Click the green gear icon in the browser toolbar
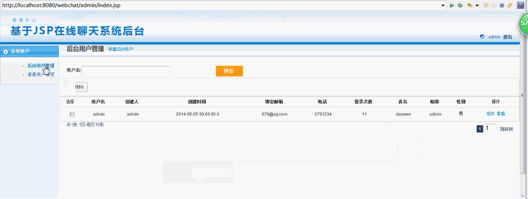The width and height of the screenshot is (528, 199). coord(460,5)
